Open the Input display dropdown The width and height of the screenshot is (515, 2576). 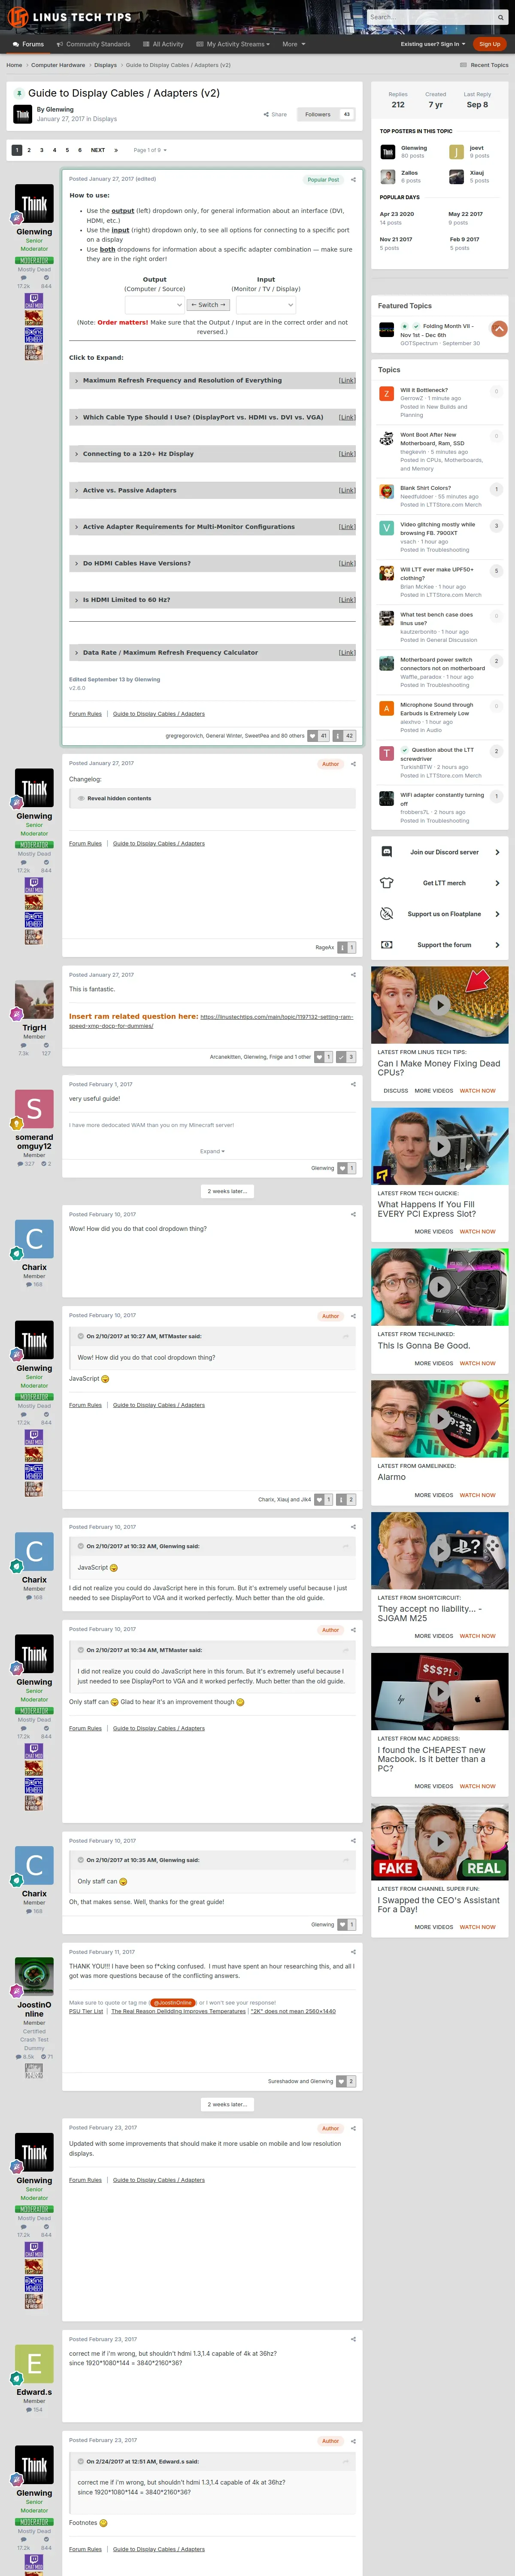tap(266, 305)
